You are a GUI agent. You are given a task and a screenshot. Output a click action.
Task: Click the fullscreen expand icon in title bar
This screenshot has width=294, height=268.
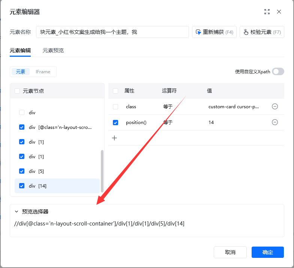pos(267,12)
